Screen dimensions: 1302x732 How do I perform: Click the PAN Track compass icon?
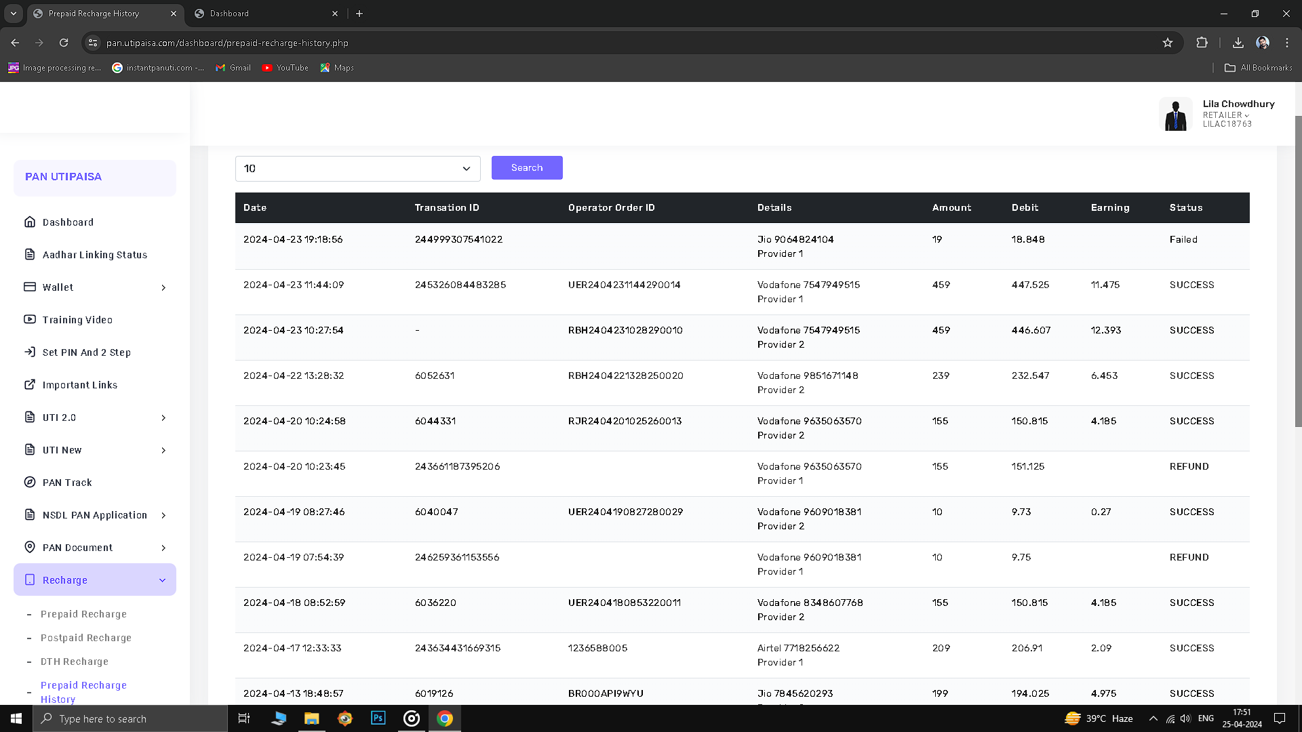point(30,483)
